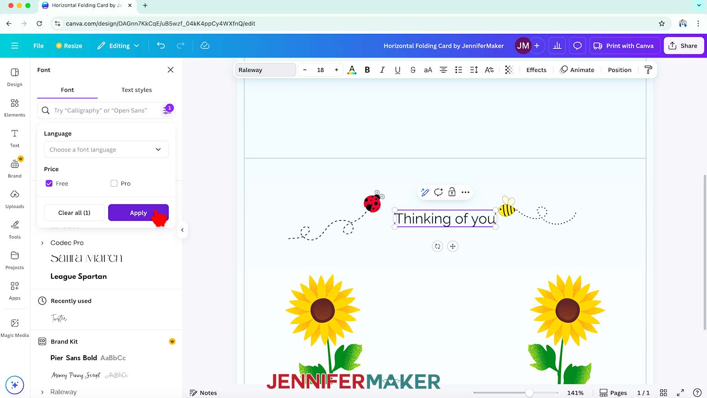Open the Design sidebar panel

pos(15,77)
